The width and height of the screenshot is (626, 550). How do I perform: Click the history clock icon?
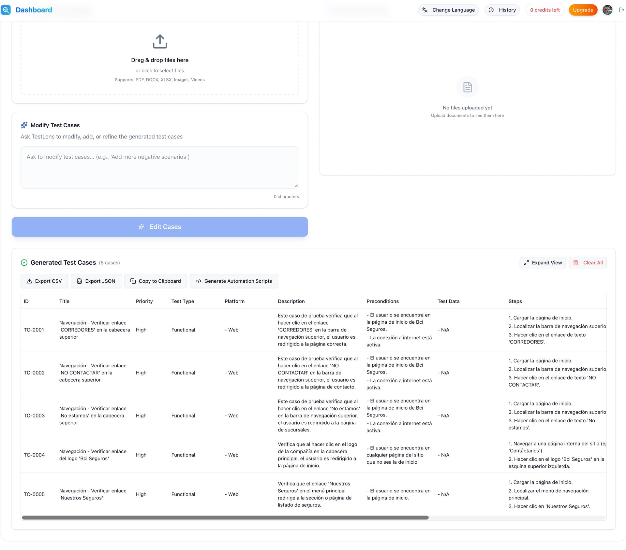click(491, 10)
